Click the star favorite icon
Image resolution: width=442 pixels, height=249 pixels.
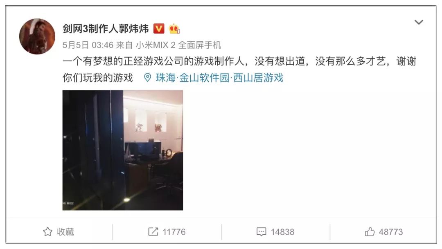coord(47,232)
